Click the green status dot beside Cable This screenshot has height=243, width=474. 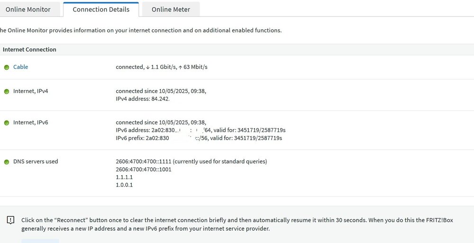[7, 67]
